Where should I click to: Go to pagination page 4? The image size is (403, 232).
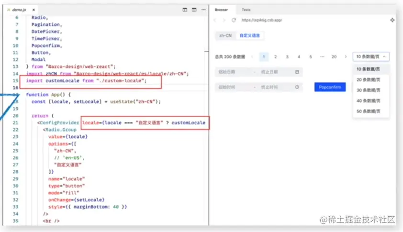pos(299,57)
